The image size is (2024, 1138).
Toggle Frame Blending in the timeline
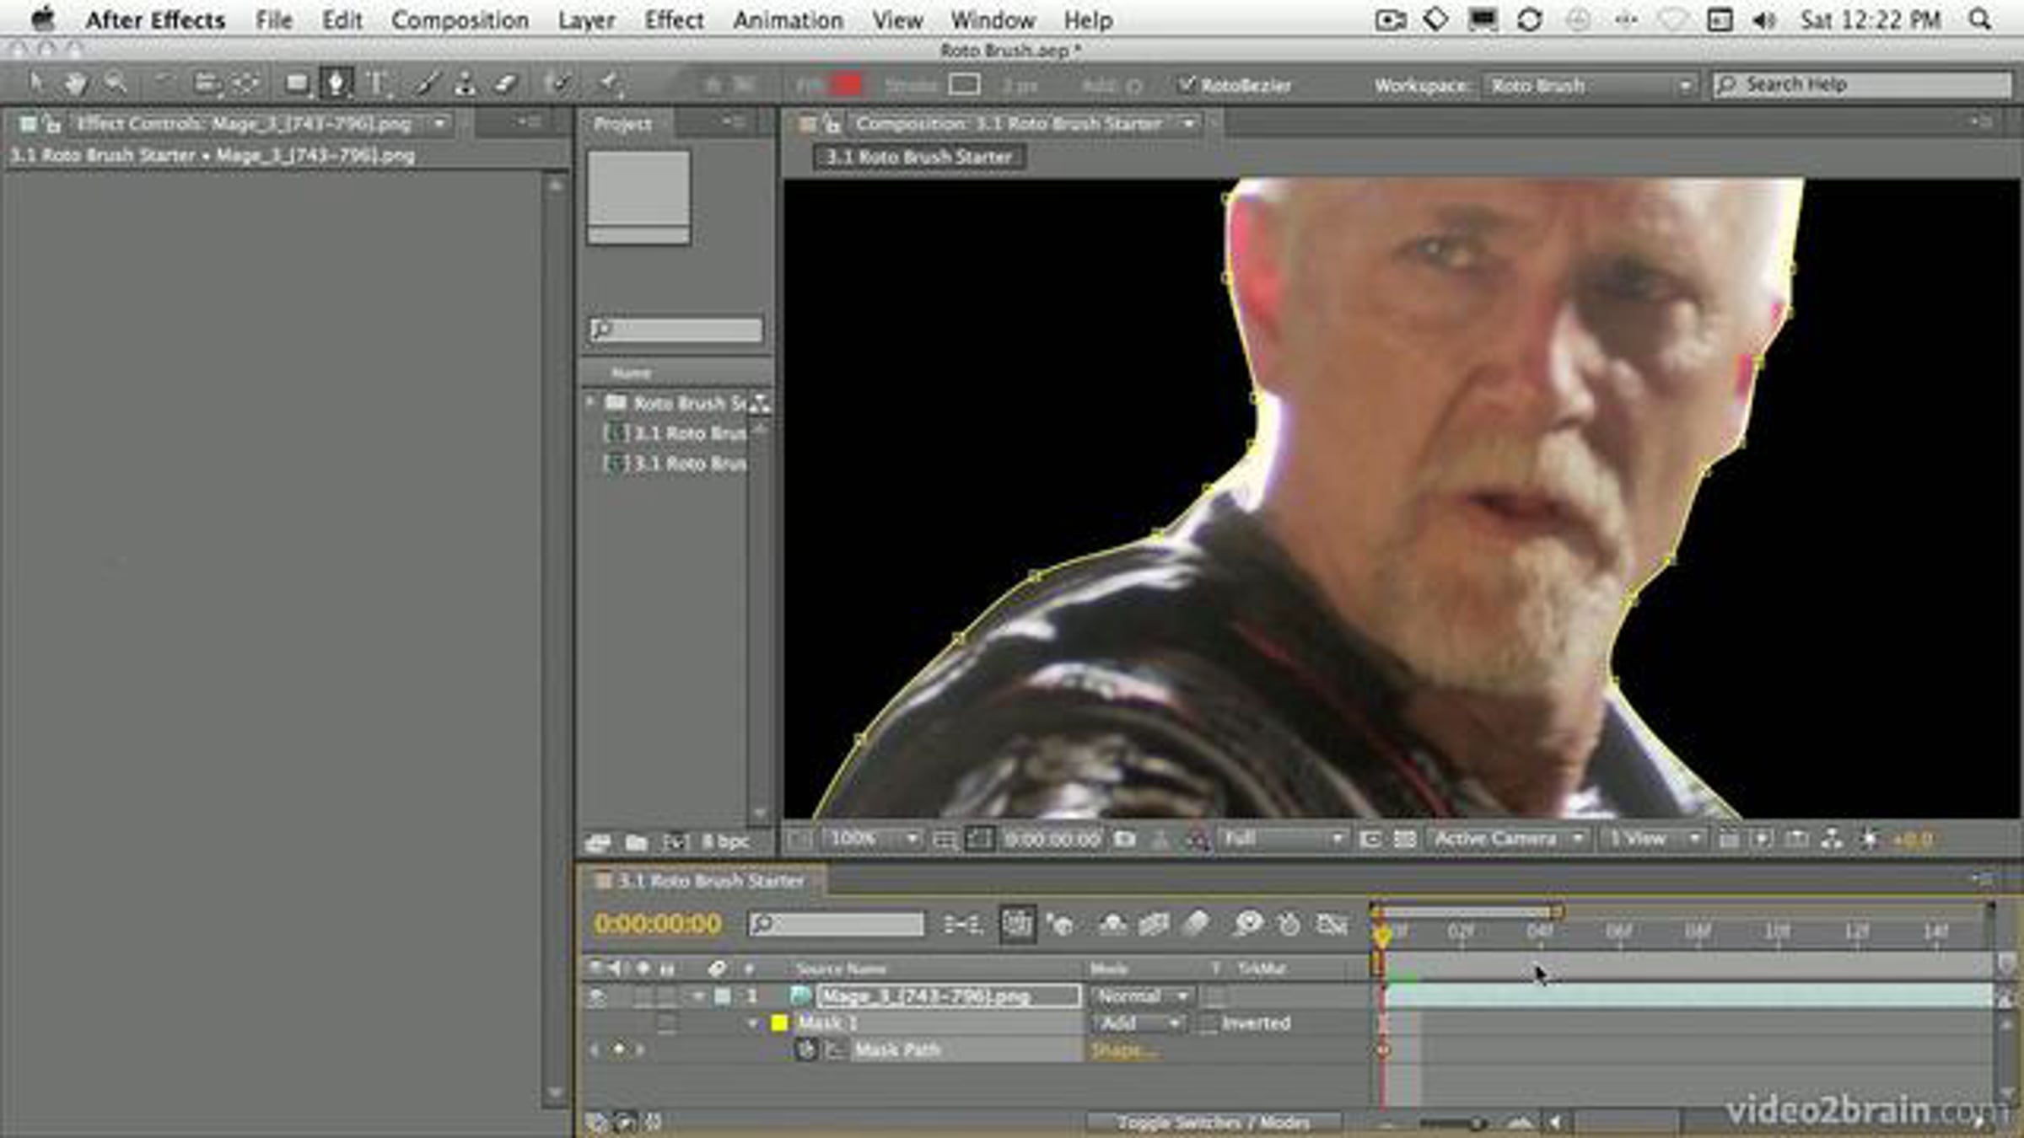click(x=1153, y=925)
